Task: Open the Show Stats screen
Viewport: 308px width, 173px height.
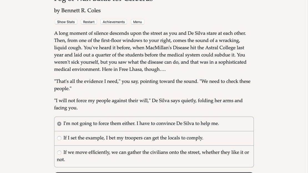Action: 66,22
